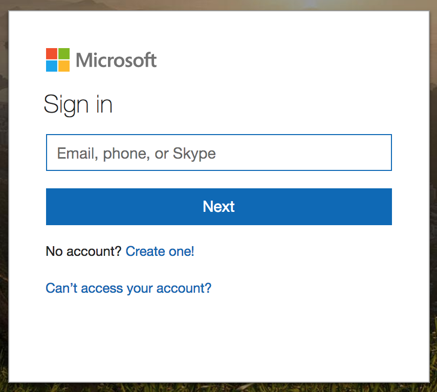Click the white gap between field and Next
Viewport: 437px width, 392px height.
(x=218, y=180)
